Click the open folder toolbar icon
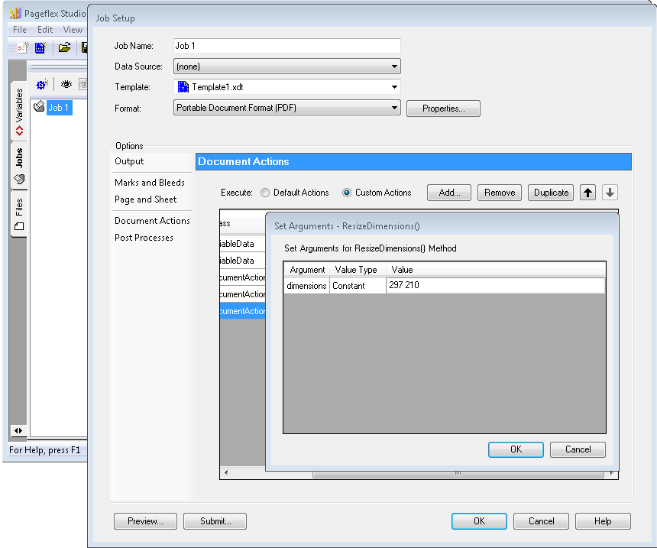 click(x=65, y=47)
